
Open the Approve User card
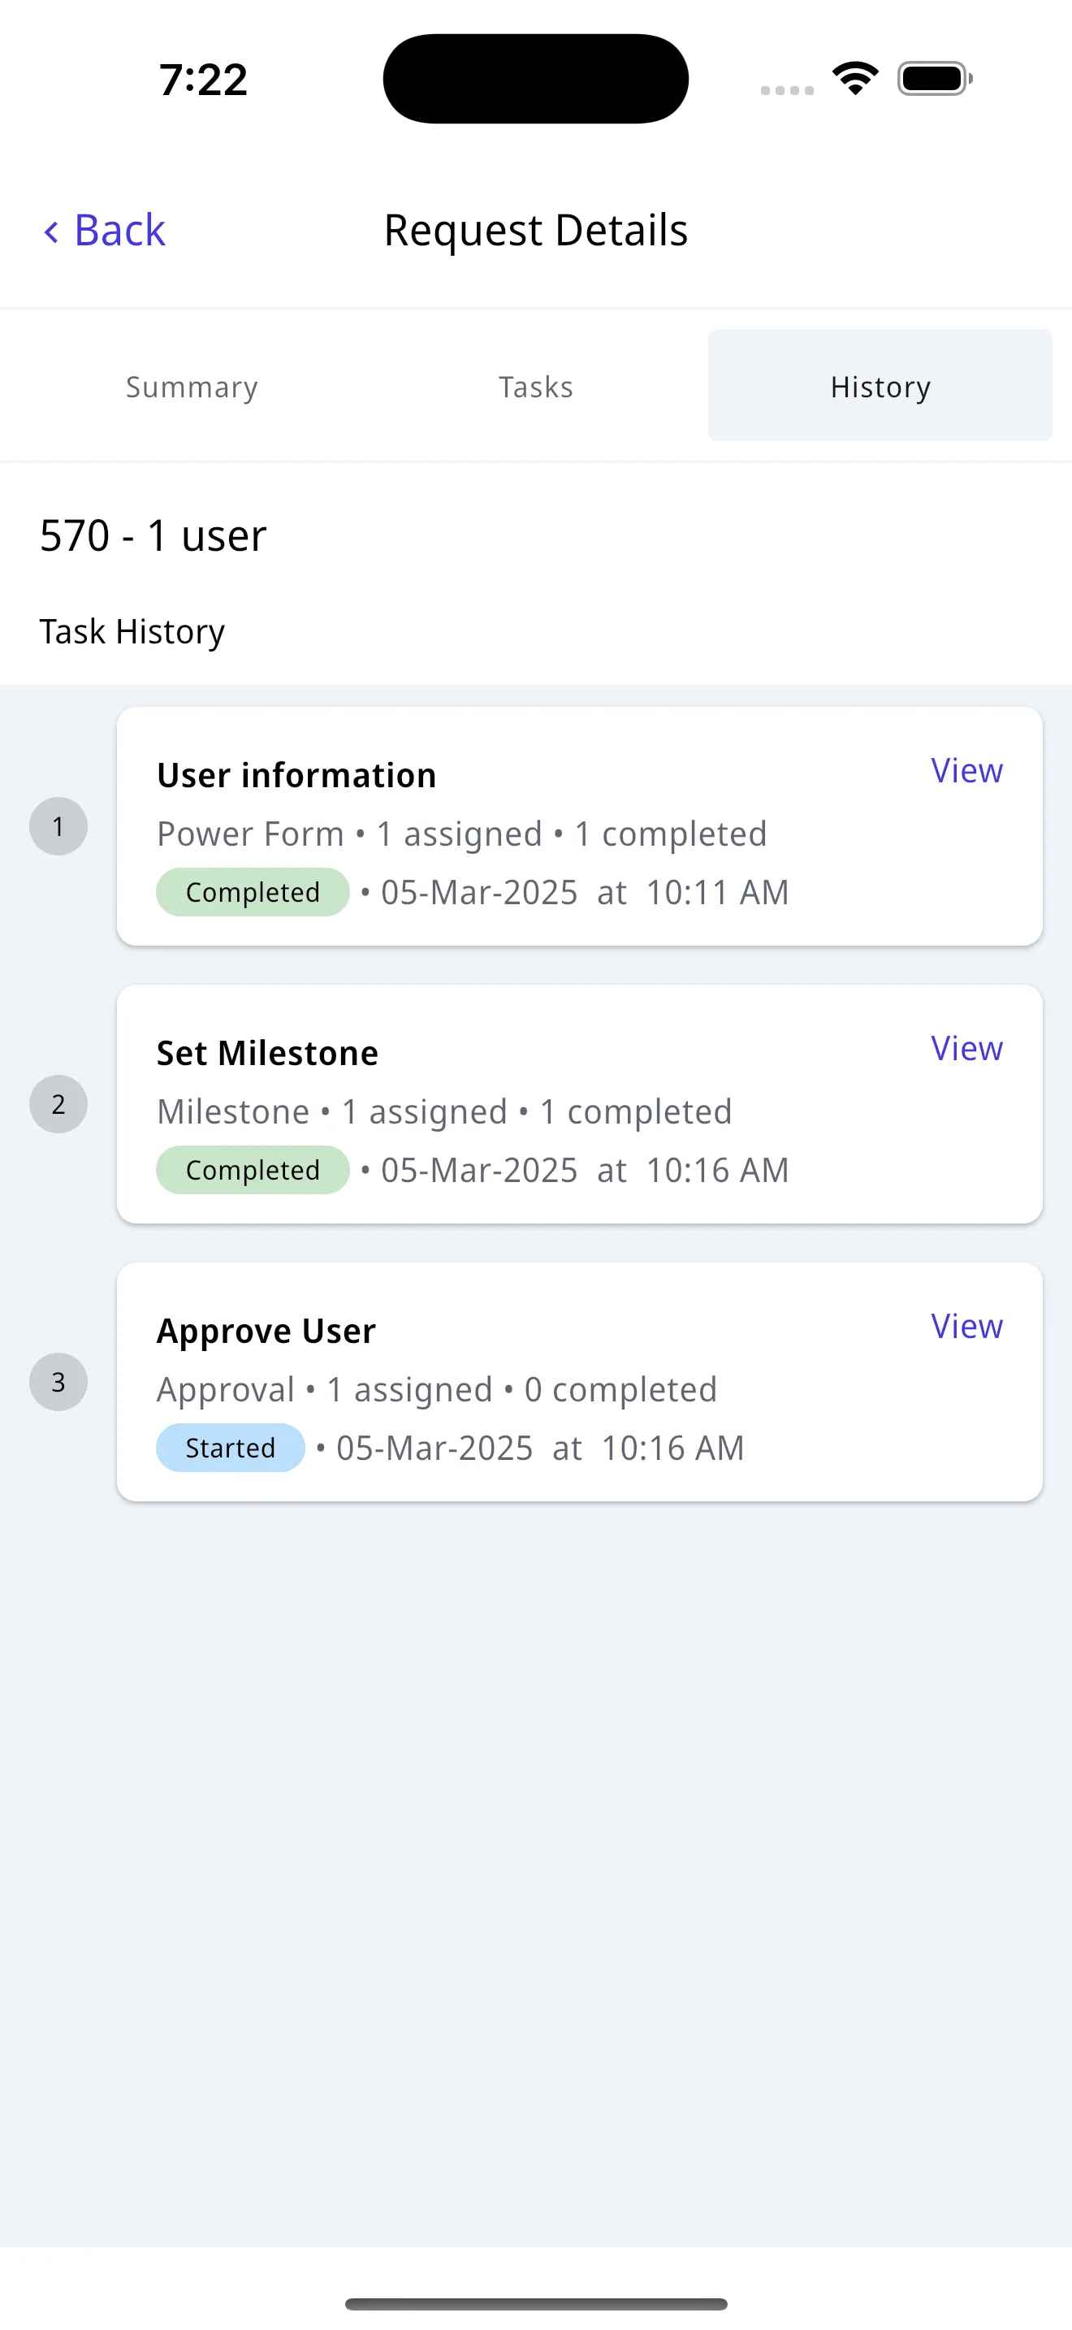point(579,1381)
